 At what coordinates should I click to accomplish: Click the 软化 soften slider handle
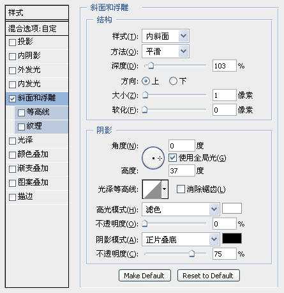click(x=145, y=110)
